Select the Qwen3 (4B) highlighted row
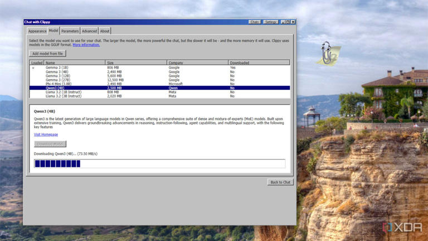428x241 pixels. pyautogui.click(x=160, y=88)
